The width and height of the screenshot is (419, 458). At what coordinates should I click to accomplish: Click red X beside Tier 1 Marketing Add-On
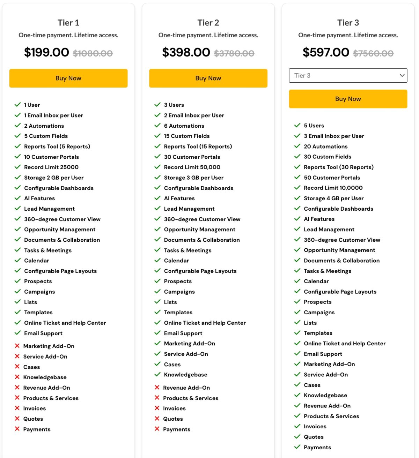click(x=17, y=346)
